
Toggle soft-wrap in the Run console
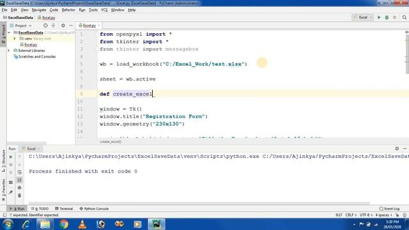coord(19,172)
